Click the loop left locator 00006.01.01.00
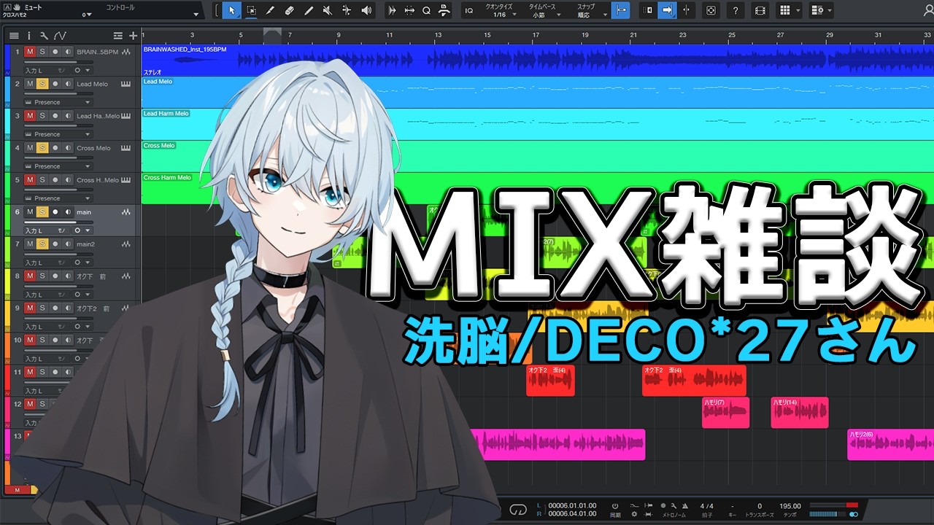This screenshot has height=525, width=934. (572, 505)
